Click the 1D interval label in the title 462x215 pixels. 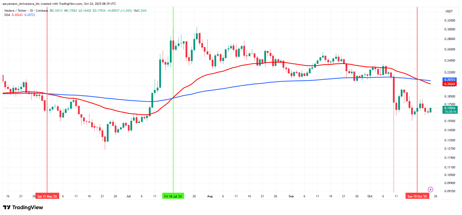31,11
